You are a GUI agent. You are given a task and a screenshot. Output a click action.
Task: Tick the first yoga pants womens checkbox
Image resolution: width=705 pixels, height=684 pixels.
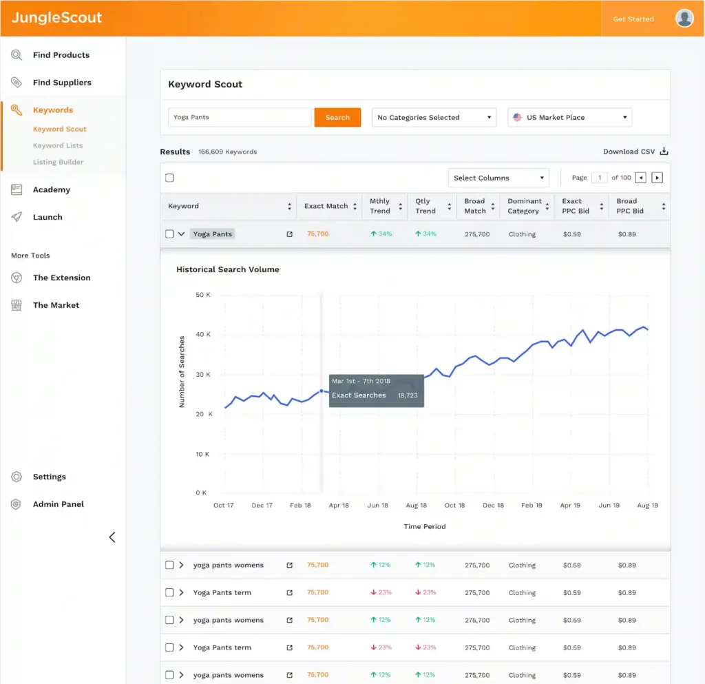169,565
